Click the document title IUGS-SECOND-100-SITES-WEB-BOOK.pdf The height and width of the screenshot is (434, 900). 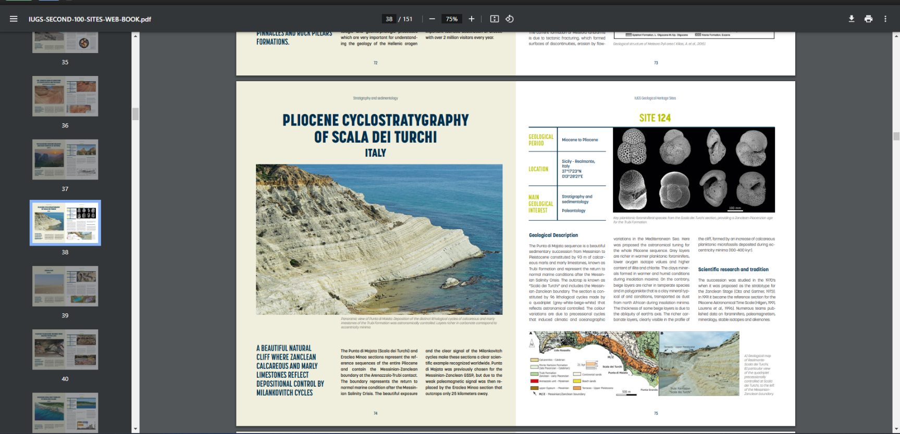90,19
